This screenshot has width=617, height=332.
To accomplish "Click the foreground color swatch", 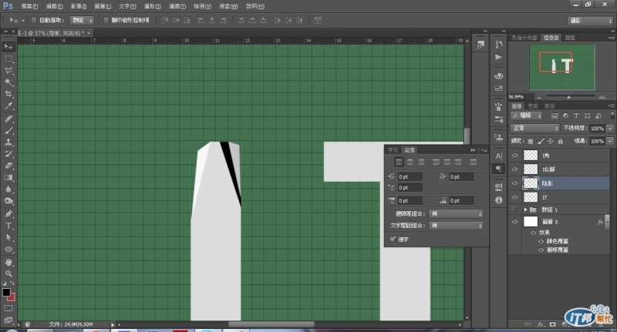I will 6,292.
